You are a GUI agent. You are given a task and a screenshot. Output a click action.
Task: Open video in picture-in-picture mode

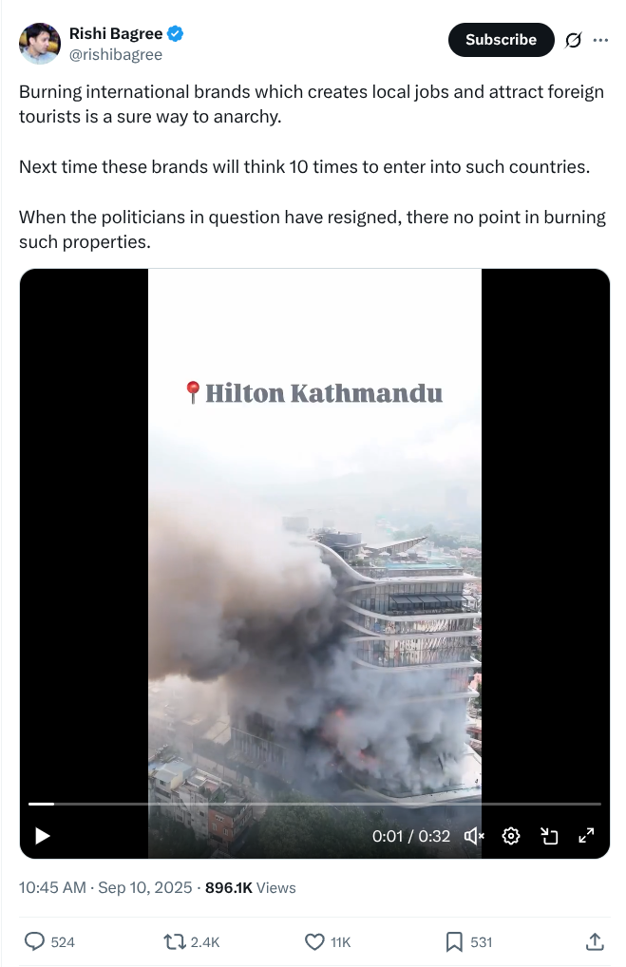click(x=549, y=836)
